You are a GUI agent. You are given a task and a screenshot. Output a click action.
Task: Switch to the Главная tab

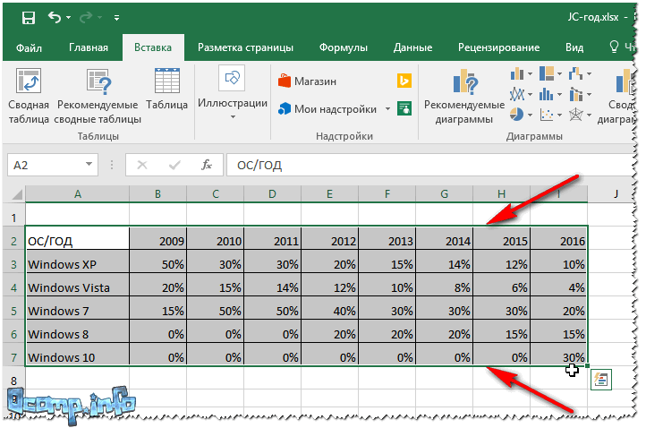tap(89, 47)
